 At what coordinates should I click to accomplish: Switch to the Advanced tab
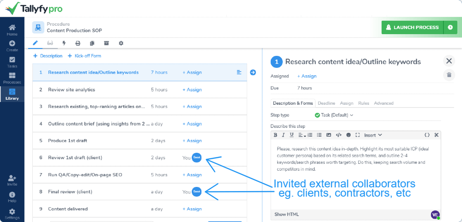pos(383,103)
